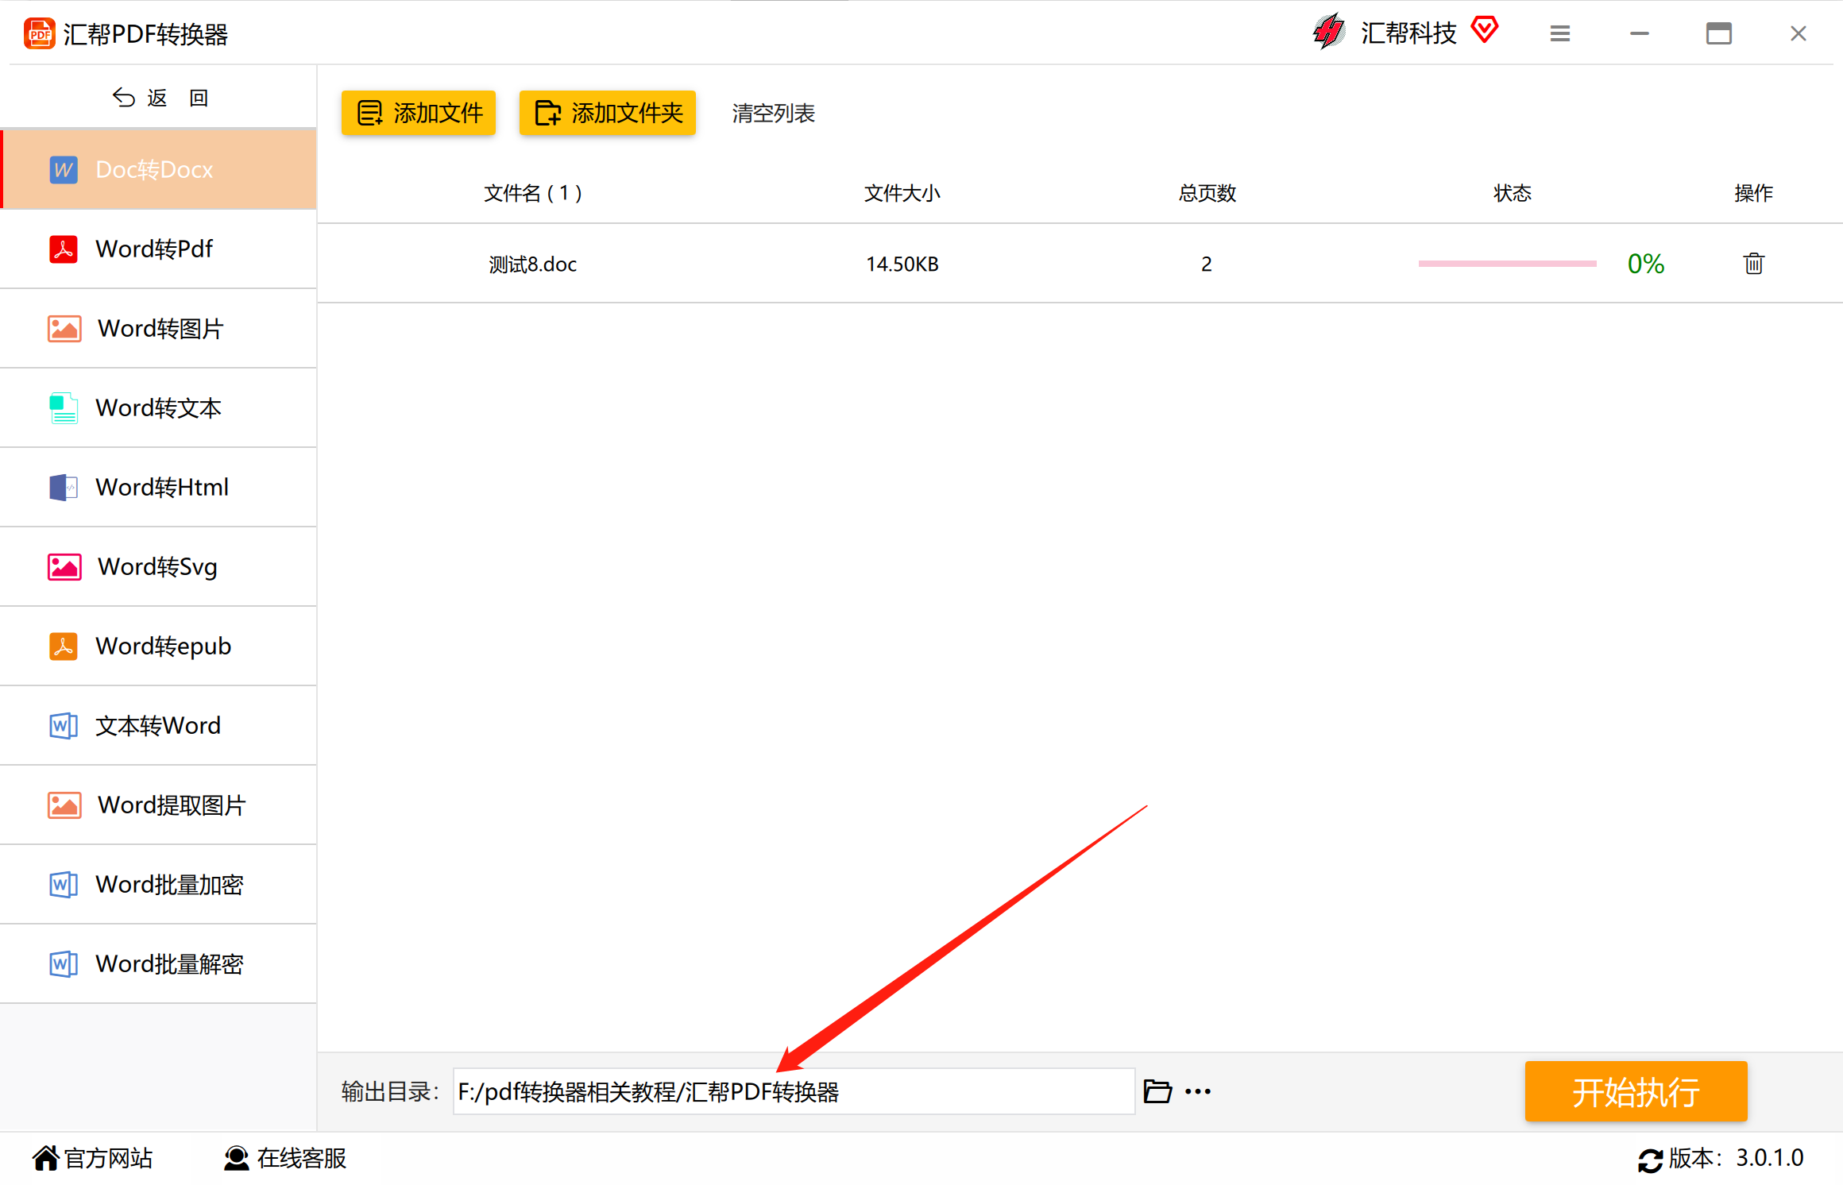Open the Word转epub function
The width and height of the screenshot is (1843, 1185).
click(159, 646)
